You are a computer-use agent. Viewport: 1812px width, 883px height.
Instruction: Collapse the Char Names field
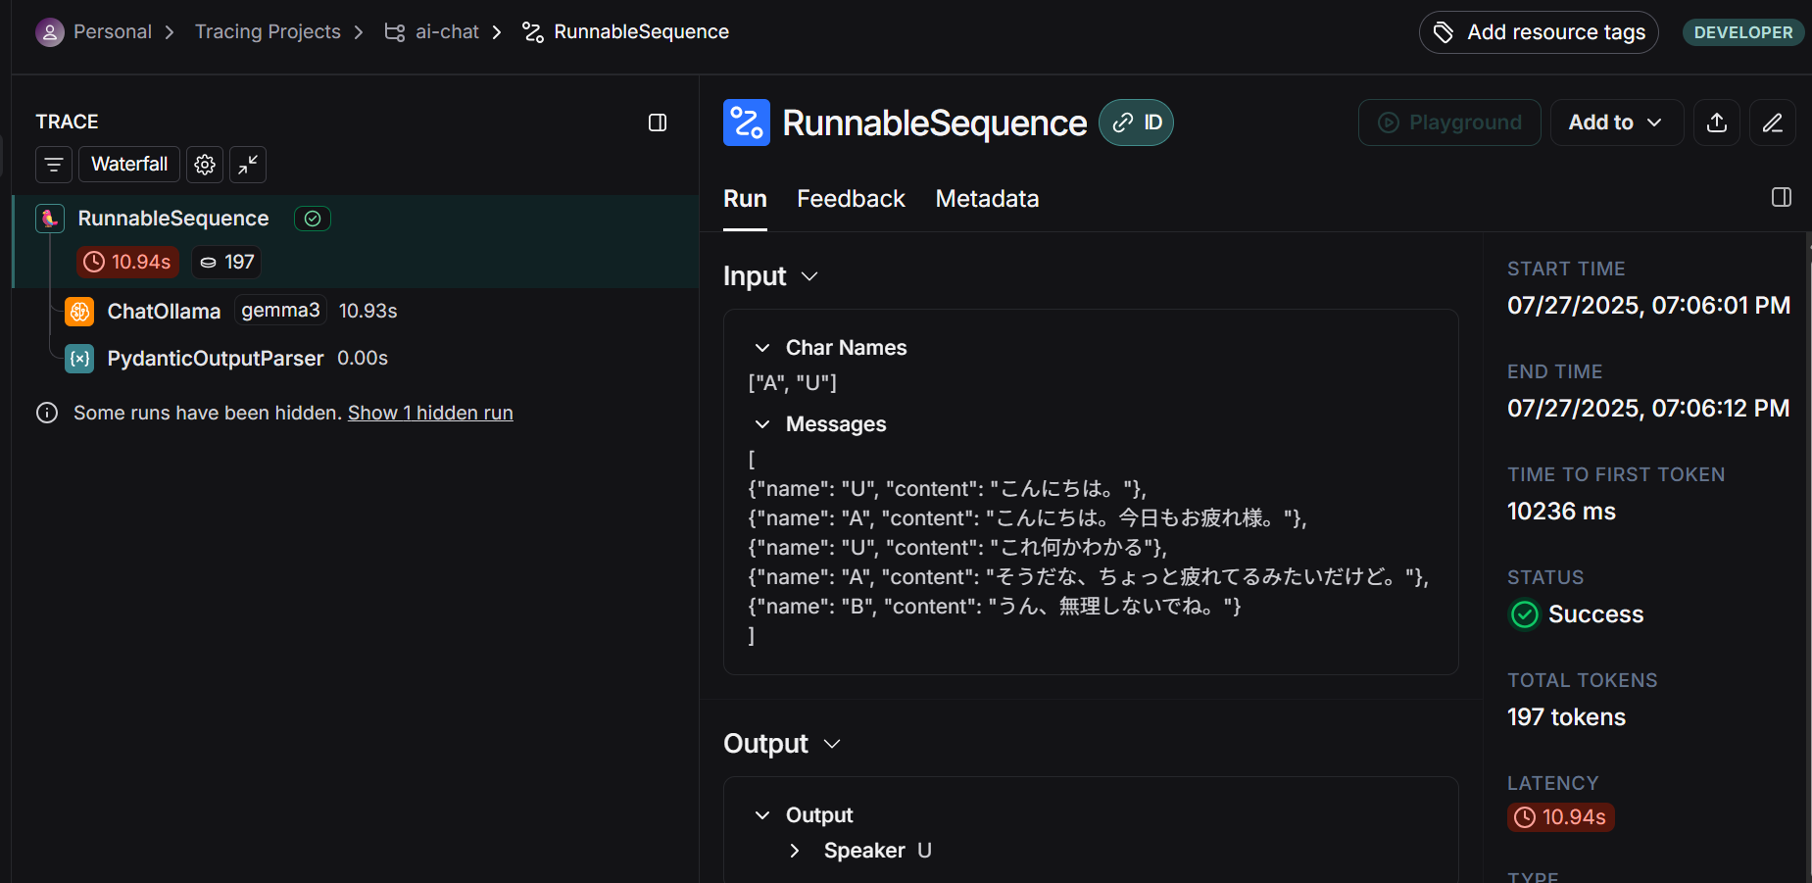[762, 348]
